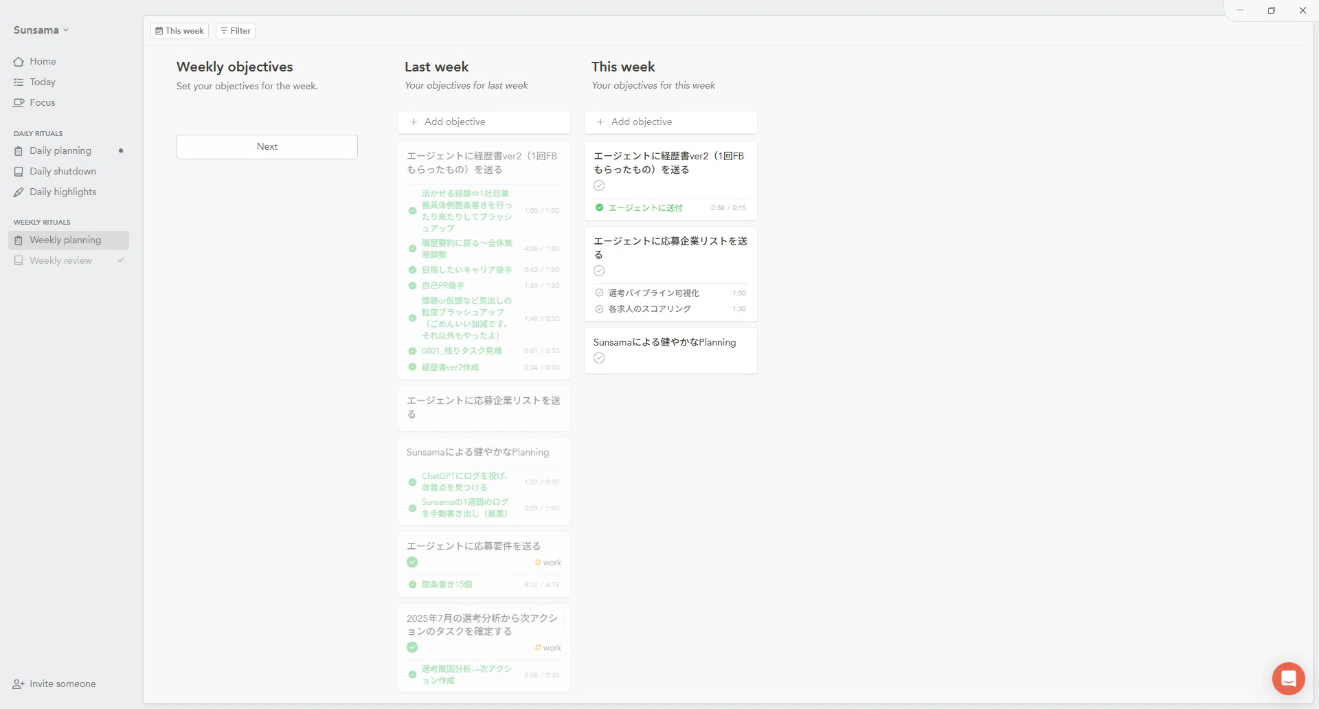This screenshot has width=1319, height=709.
Task: Click the Weekly review completed checkmark
Action: tap(121, 260)
